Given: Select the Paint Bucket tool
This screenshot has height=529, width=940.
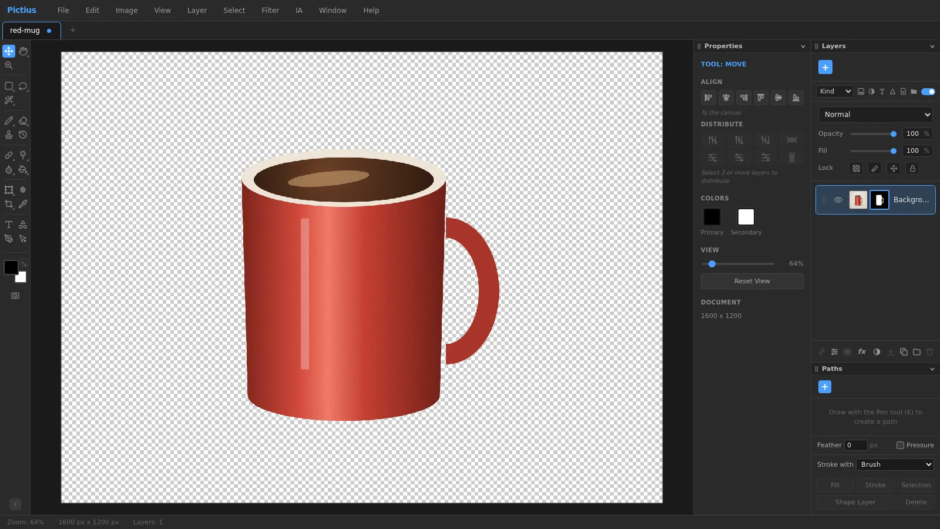Looking at the screenshot, I should click(x=23, y=169).
